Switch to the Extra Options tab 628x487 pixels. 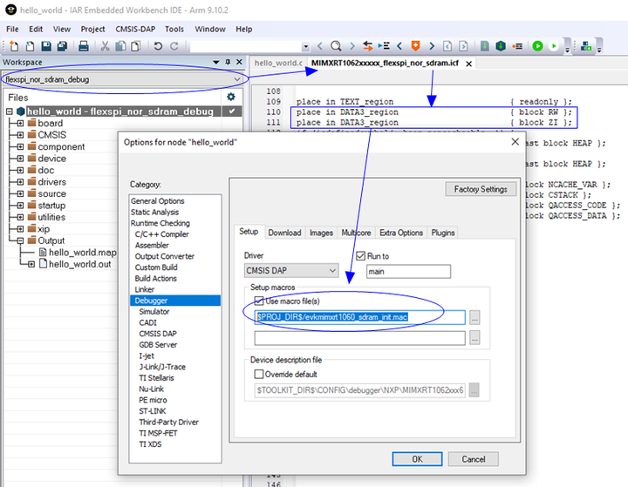click(x=400, y=233)
